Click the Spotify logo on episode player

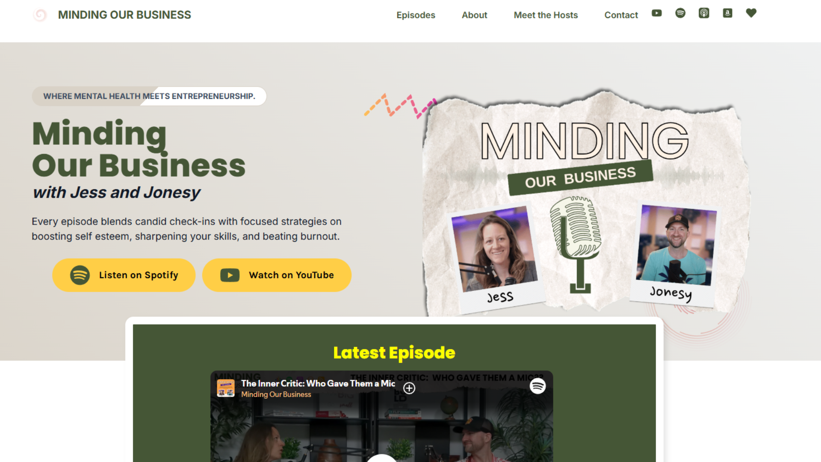coord(537,386)
